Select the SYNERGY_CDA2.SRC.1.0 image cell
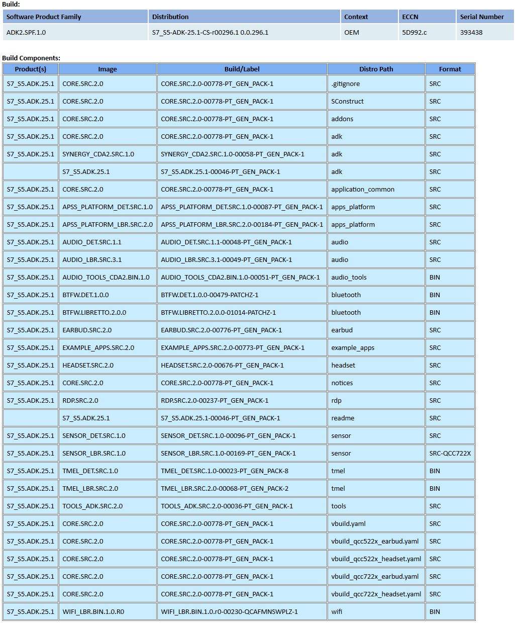 [98, 154]
